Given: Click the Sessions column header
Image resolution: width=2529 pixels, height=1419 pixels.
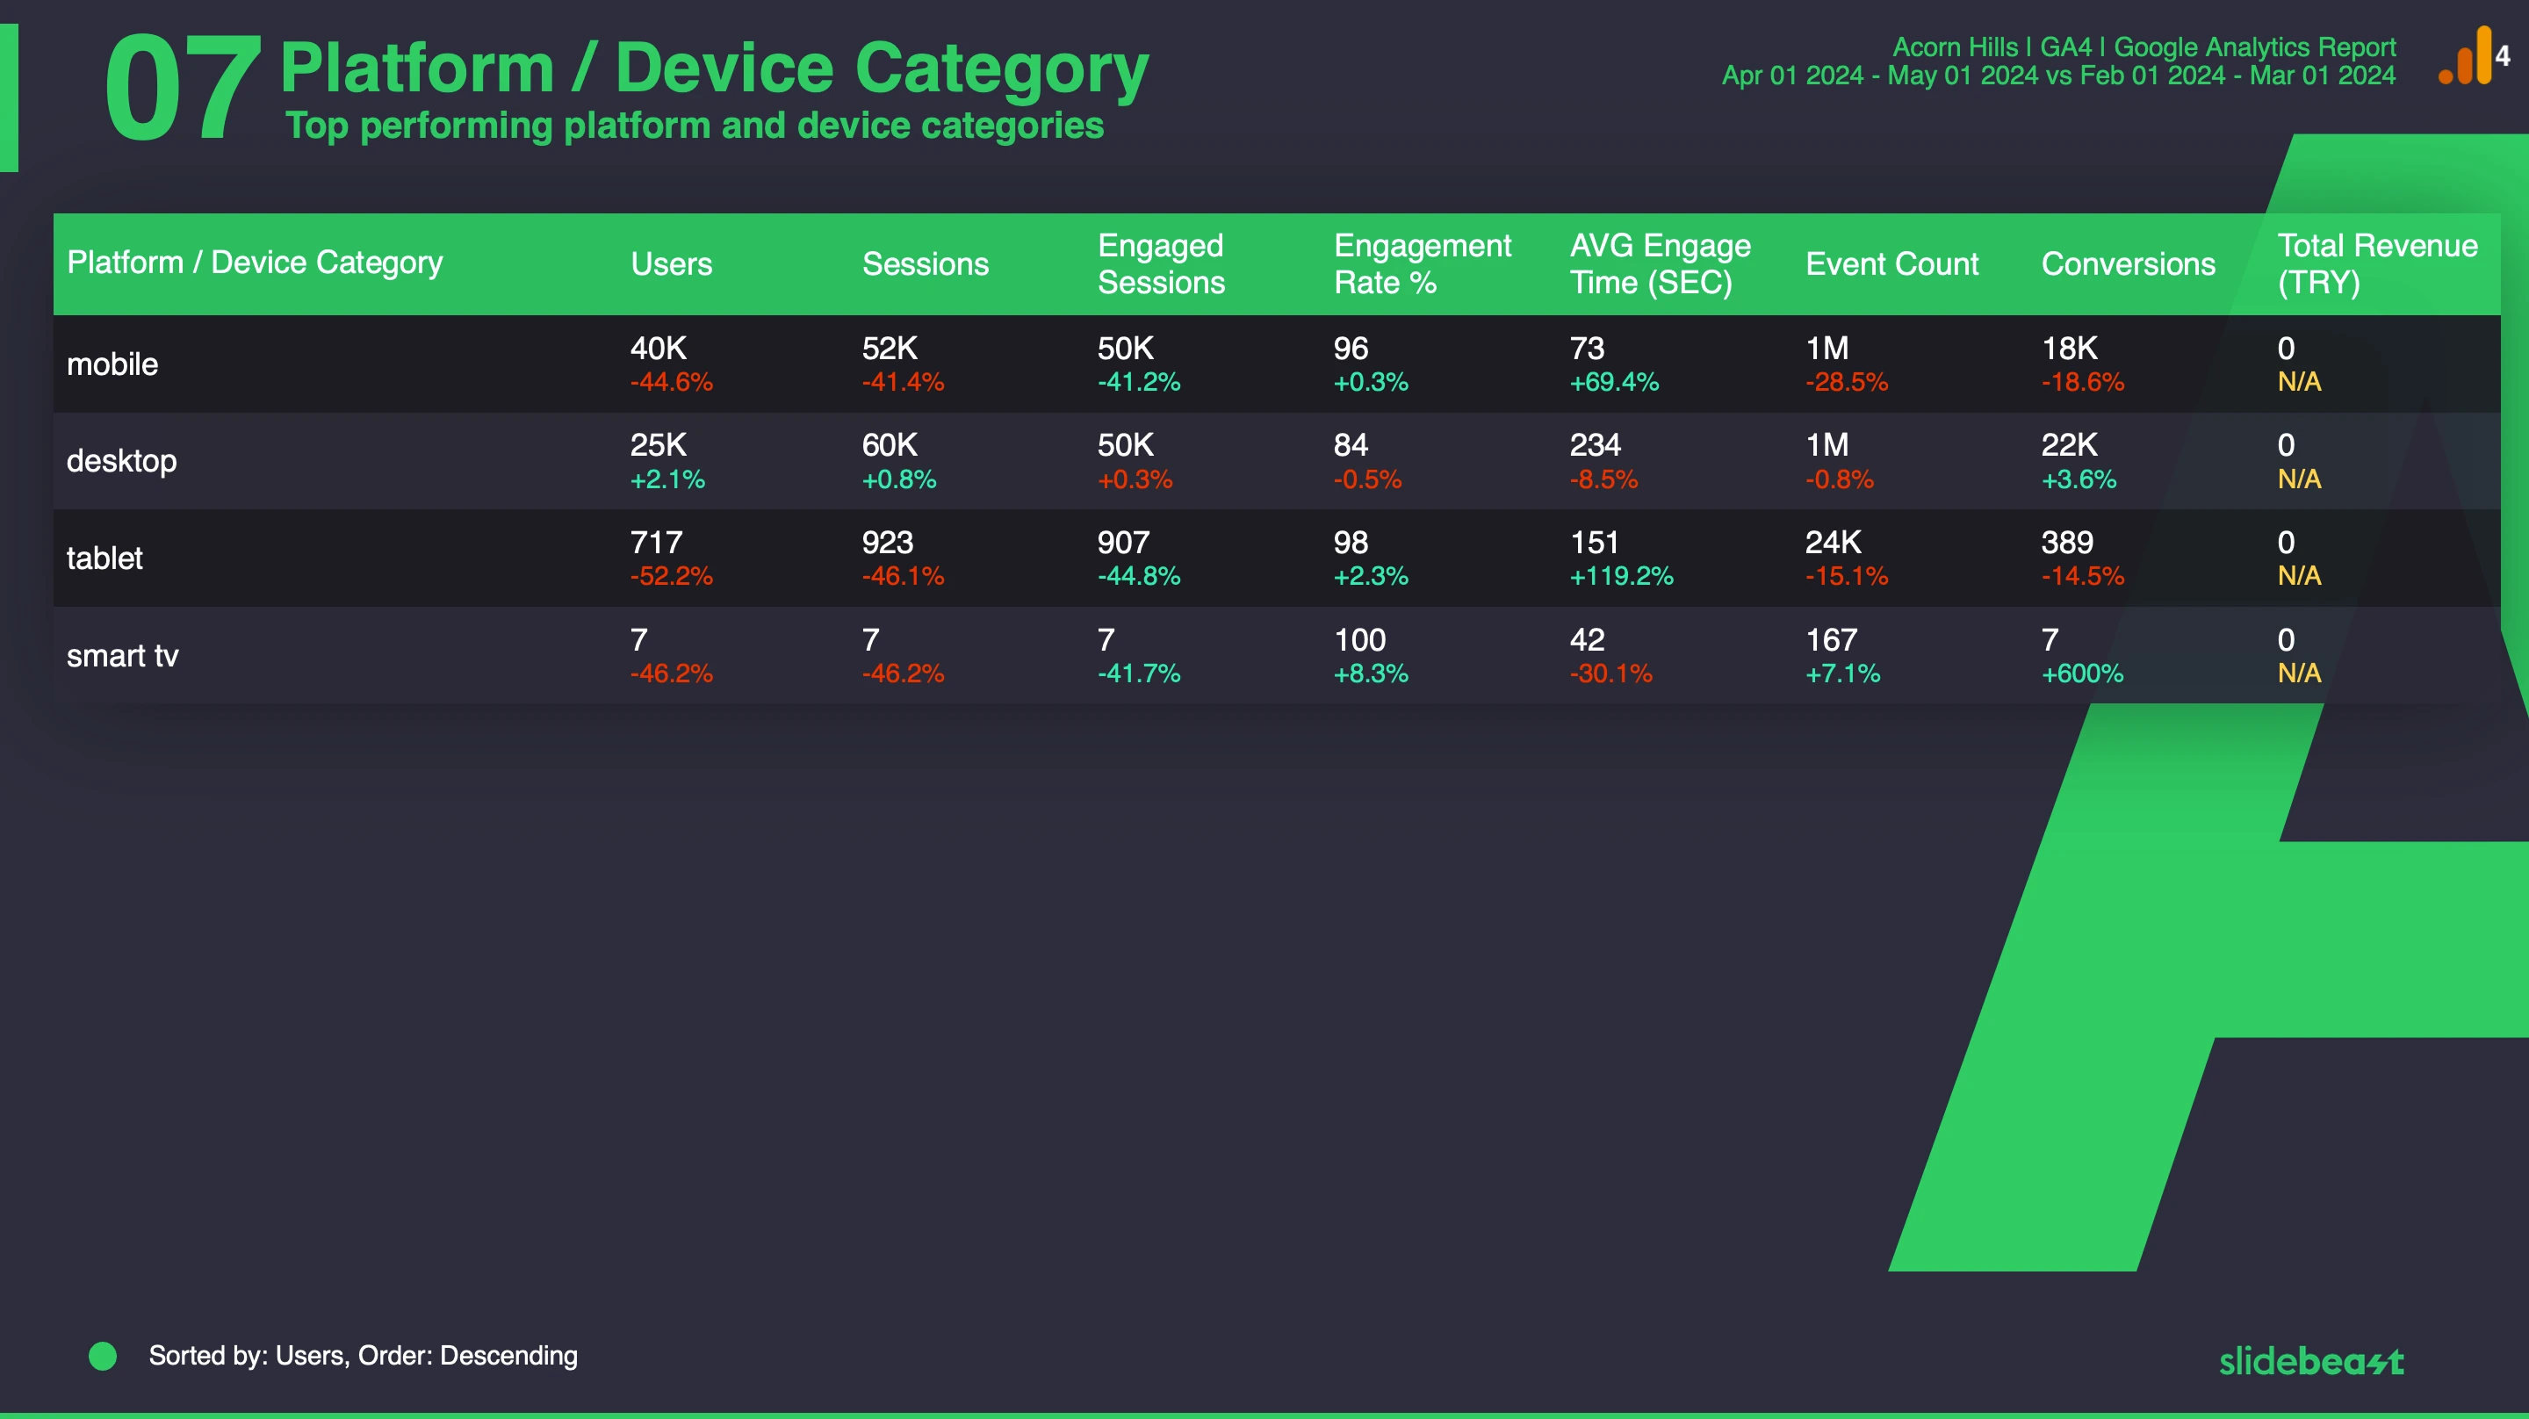Looking at the screenshot, I should pos(925,263).
